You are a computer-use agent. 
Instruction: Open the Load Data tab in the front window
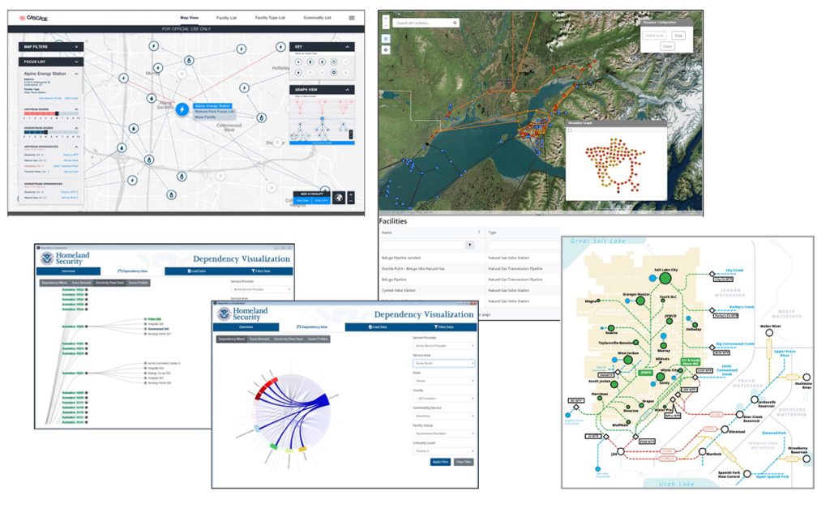(x=378, y=327)
